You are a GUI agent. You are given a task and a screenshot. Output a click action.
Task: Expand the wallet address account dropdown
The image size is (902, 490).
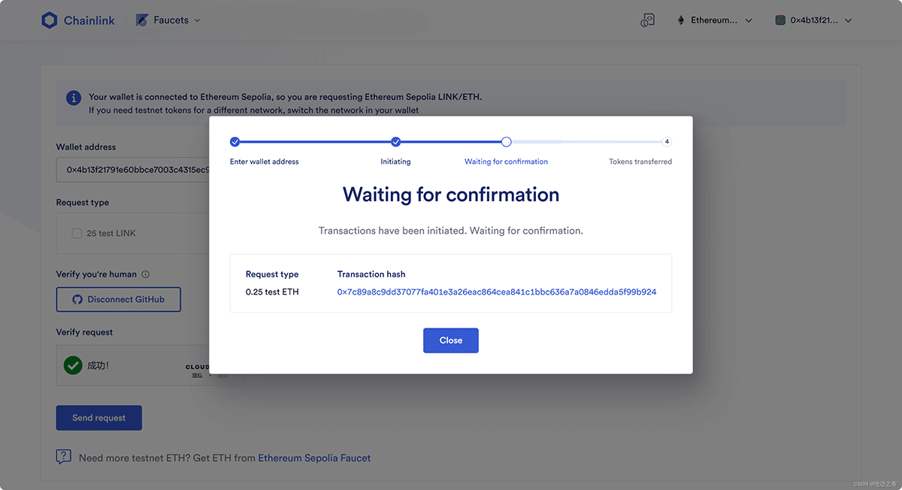[x=848, y=20]
